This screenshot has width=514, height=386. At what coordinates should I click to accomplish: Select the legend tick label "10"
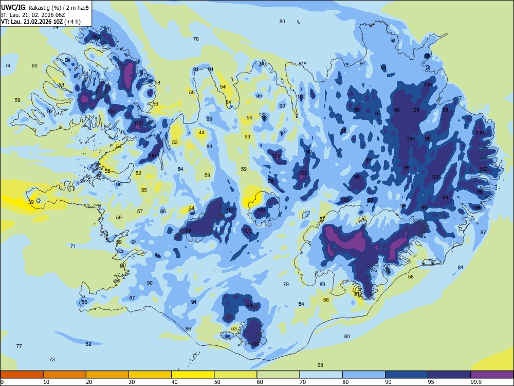point(46,382)
